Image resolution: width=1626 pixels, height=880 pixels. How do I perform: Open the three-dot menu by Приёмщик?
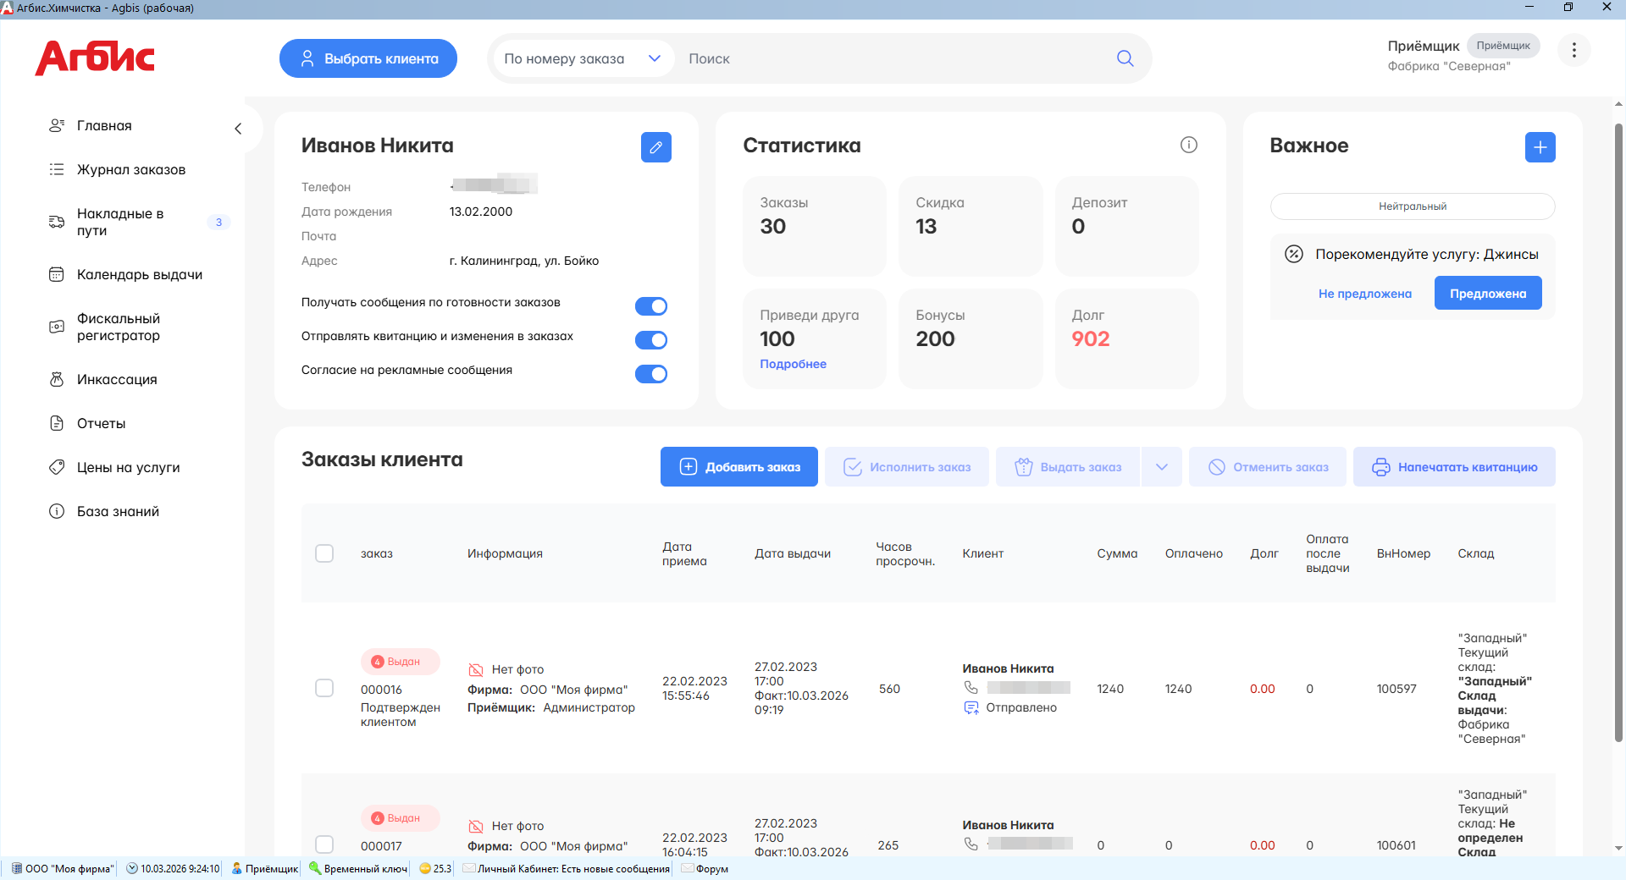(1573, 50)
